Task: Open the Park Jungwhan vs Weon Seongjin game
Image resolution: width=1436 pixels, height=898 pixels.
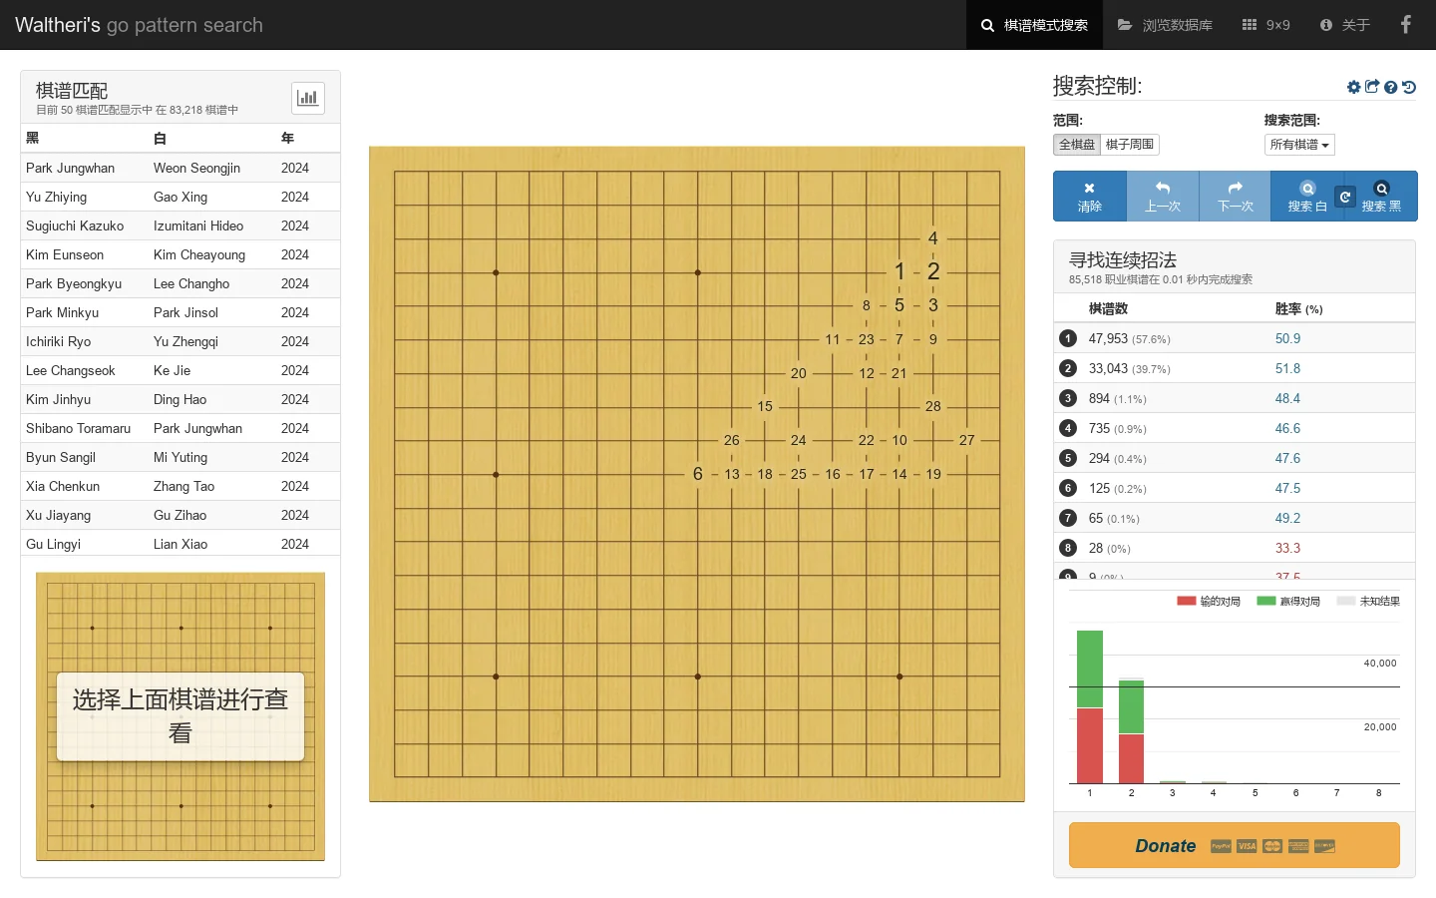Action: pyautogui.click(x=180, y=168)
